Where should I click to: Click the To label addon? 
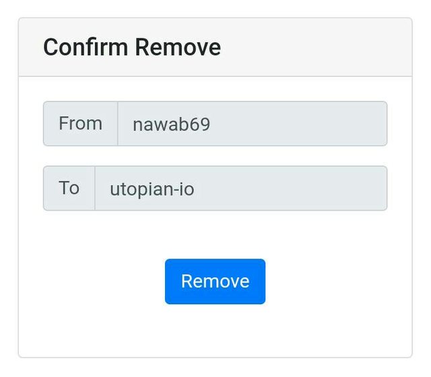click(x=69, y=188)
